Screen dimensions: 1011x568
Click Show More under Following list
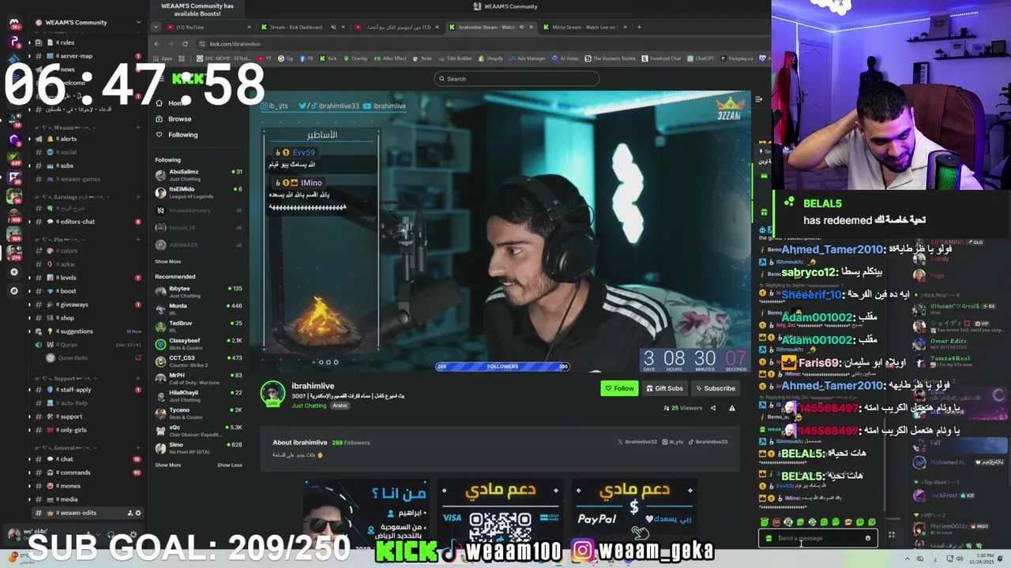167,261
